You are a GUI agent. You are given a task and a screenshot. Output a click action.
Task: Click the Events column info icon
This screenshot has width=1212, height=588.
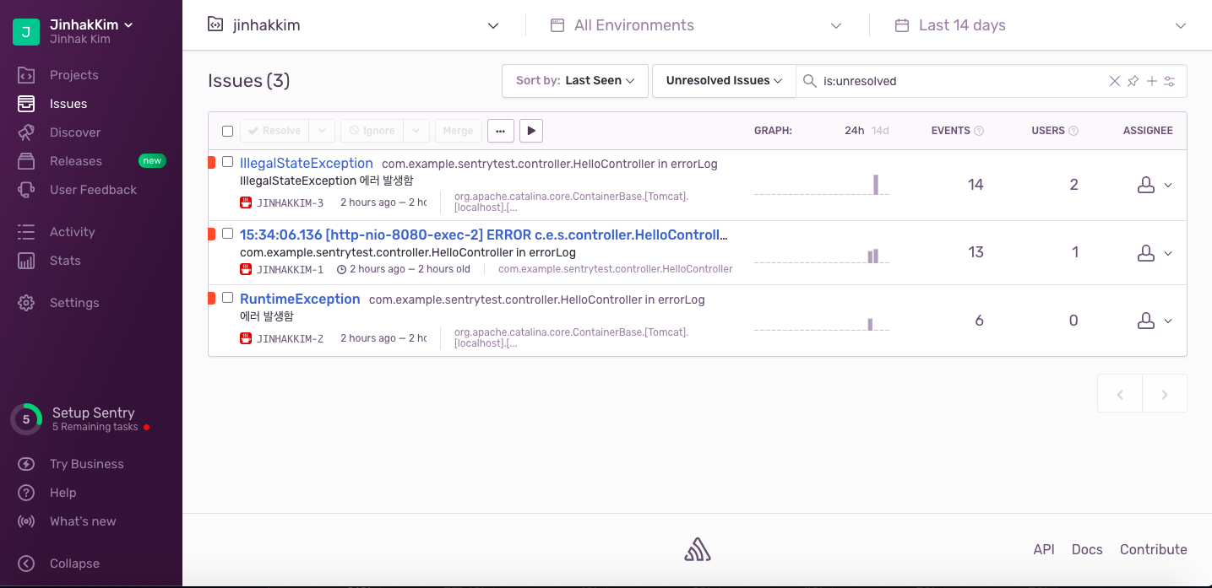[980, 131]
